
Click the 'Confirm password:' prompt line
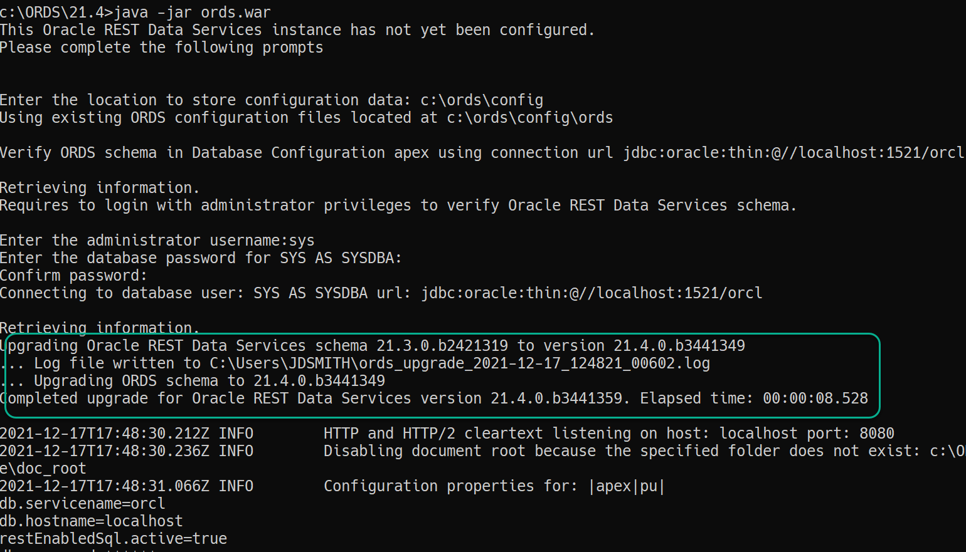coord(73,276)
